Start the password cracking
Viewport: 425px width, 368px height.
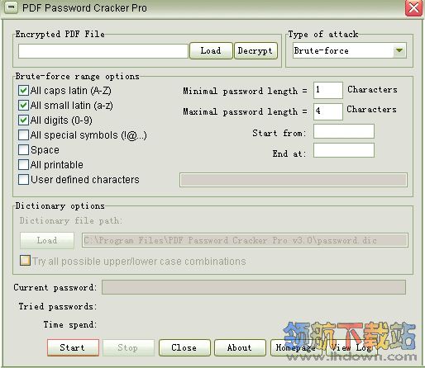pyautogui.click(x=73, y=347)
